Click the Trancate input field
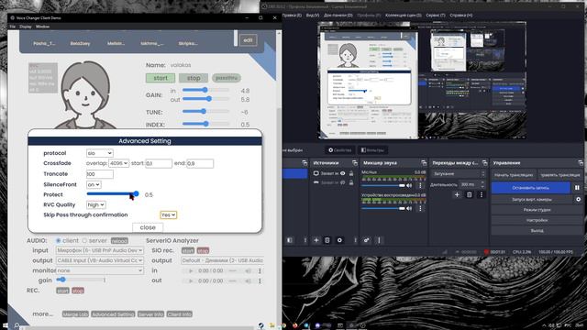Viewport: 587px width, 330px height. click(100, 174)
